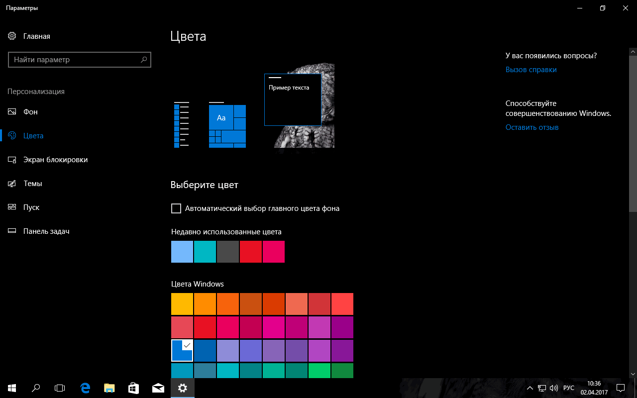
Task: Click the vertical scrollbar thumb
Action: click(x=633, y=134)
